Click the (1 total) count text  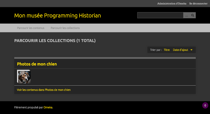(x=86, y=41)
